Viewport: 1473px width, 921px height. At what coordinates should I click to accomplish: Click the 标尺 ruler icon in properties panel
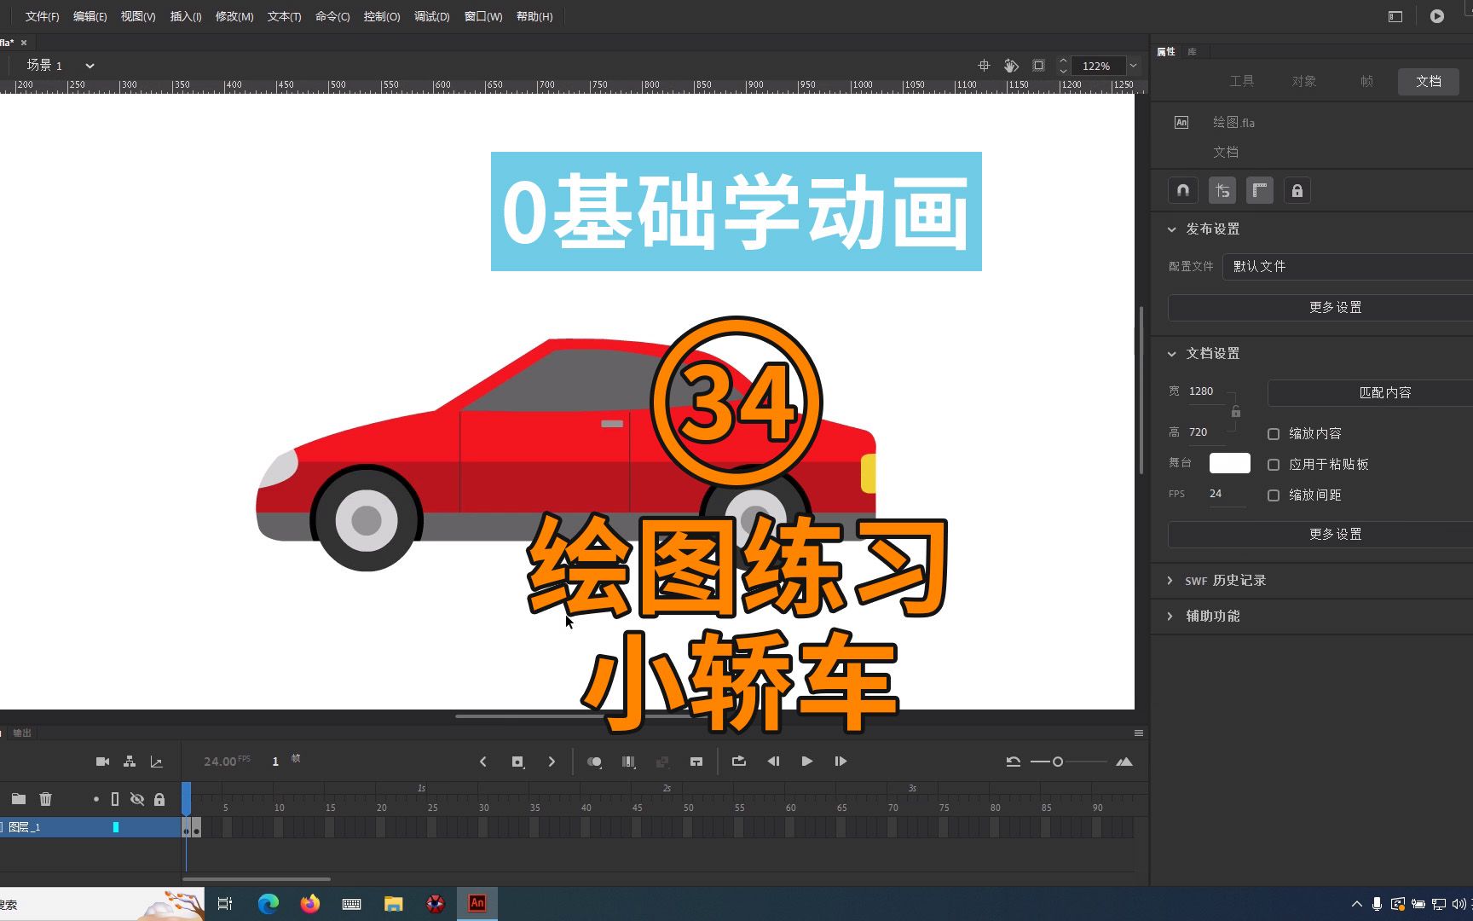1260,190
